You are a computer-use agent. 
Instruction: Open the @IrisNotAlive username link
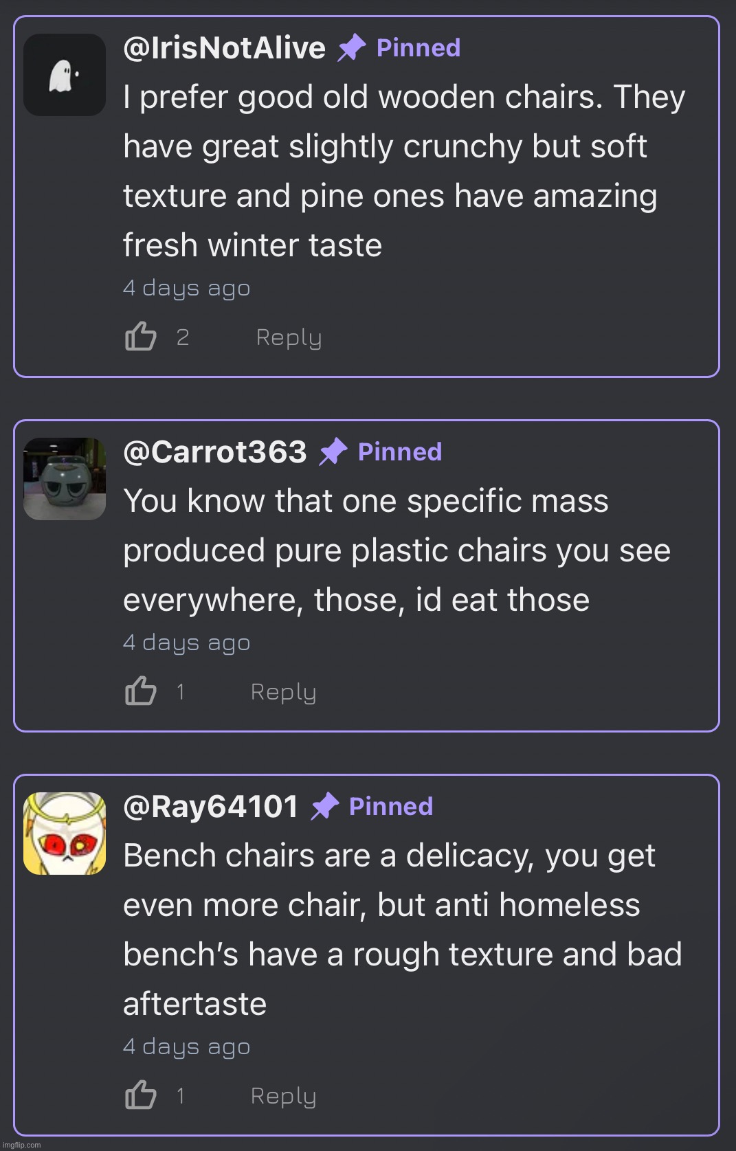coord(224,48)
